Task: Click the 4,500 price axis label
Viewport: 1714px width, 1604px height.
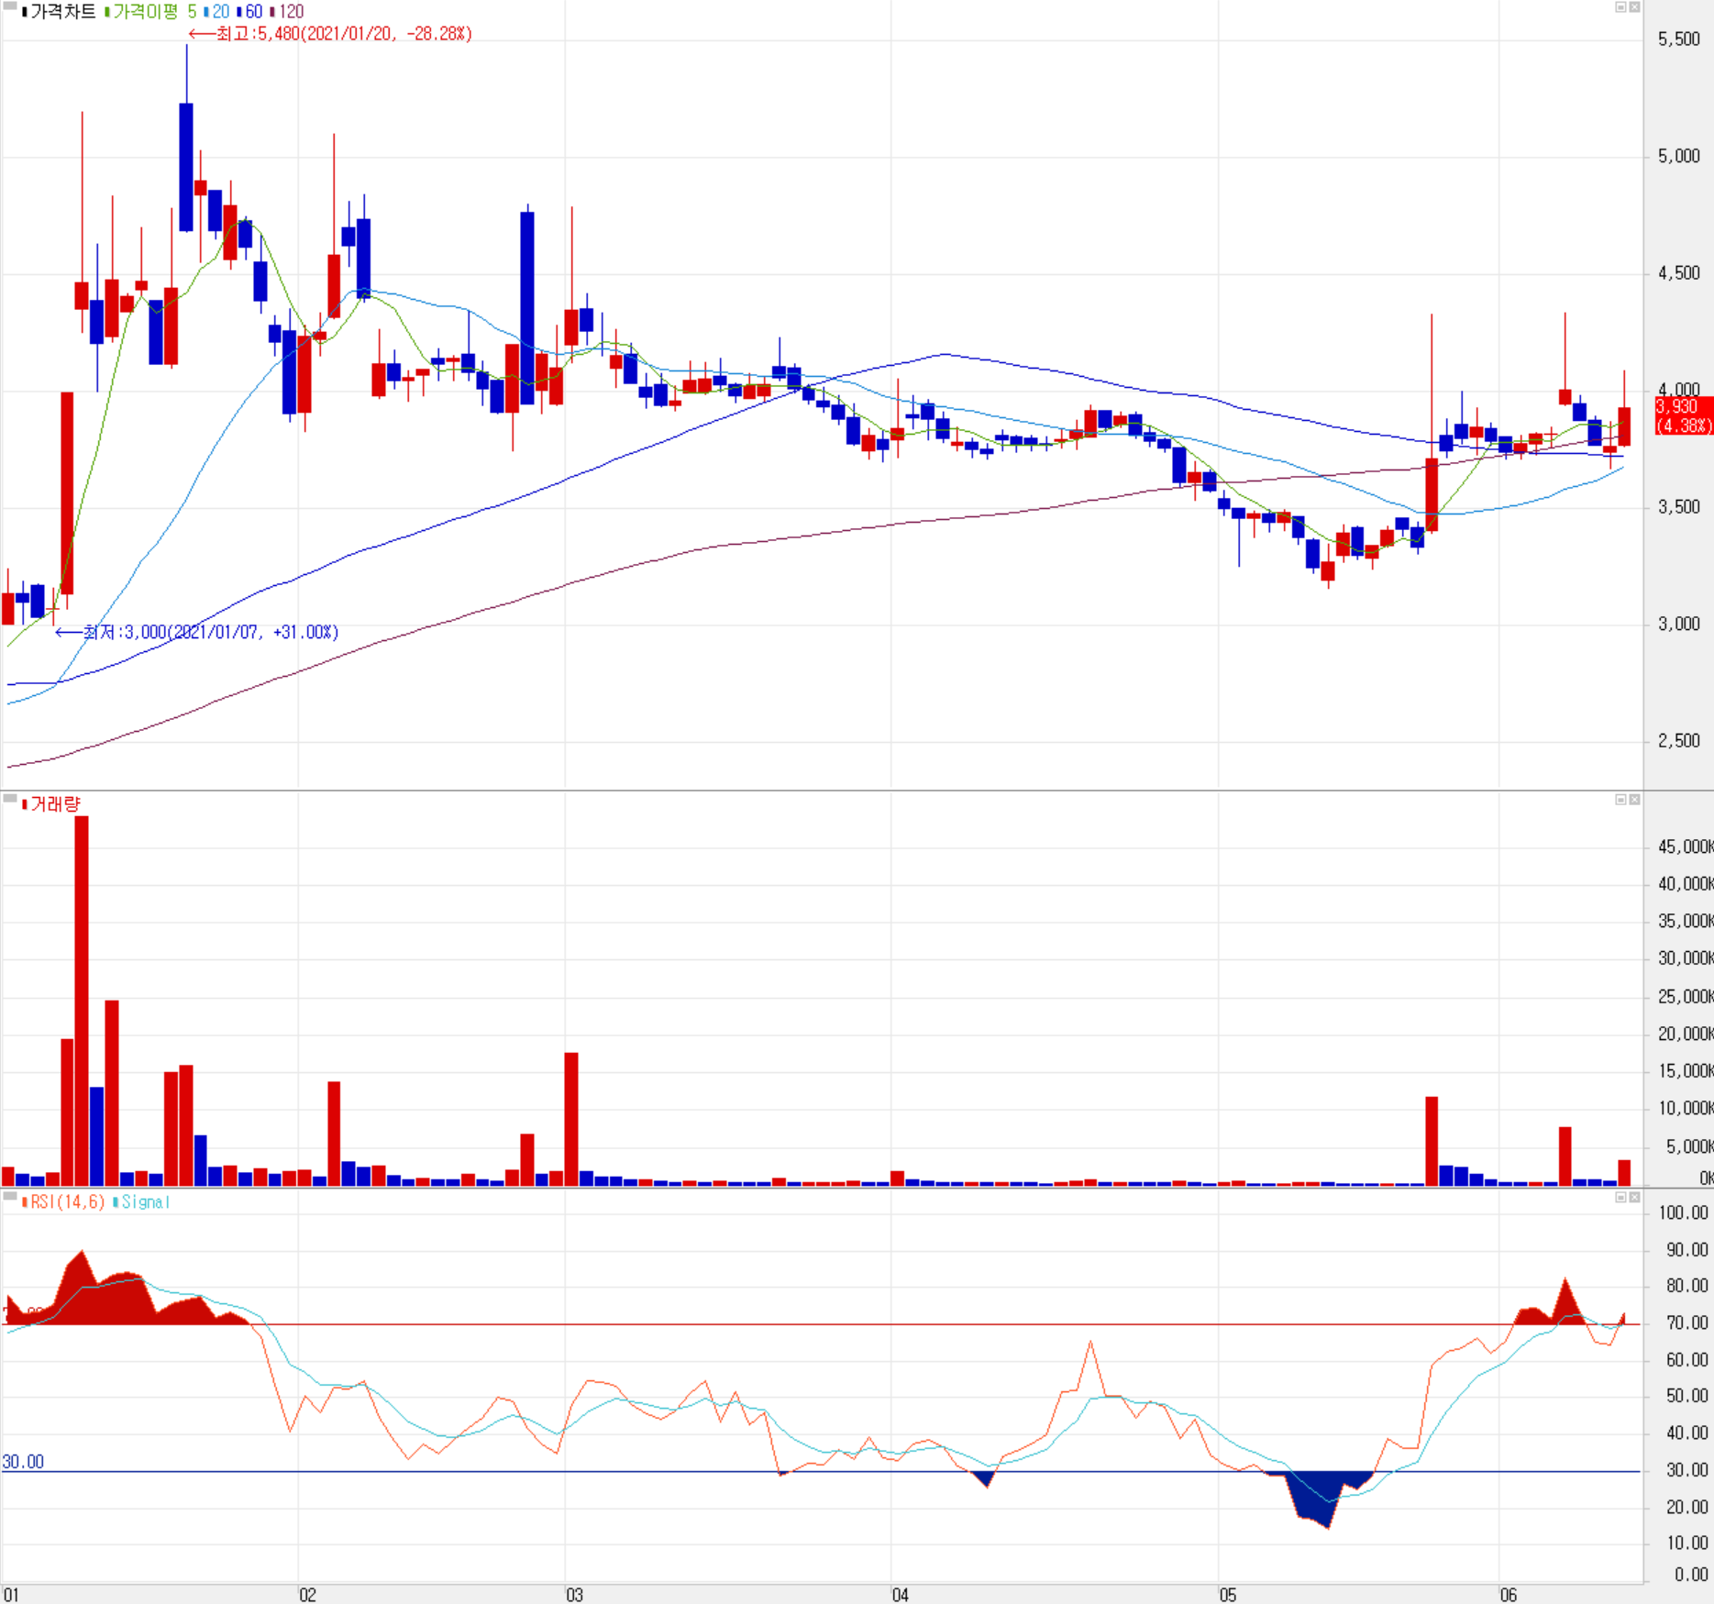Action: pos(1678,273)
